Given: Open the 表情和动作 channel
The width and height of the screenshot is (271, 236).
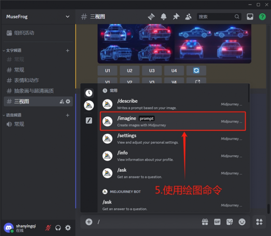Looking at the screenshot, I should (38, 81).
